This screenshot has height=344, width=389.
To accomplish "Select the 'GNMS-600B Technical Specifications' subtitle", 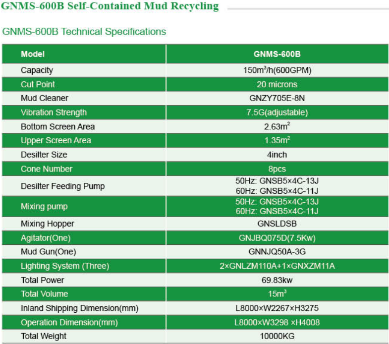I will (x=84, y=32).
